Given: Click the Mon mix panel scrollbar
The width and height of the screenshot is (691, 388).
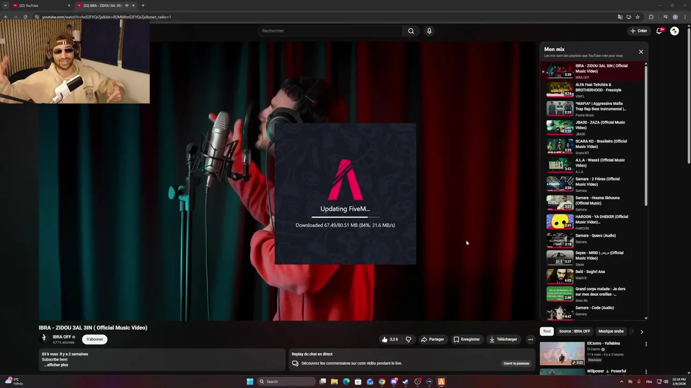Looking at the screenshot, I should tap(646, 135).
